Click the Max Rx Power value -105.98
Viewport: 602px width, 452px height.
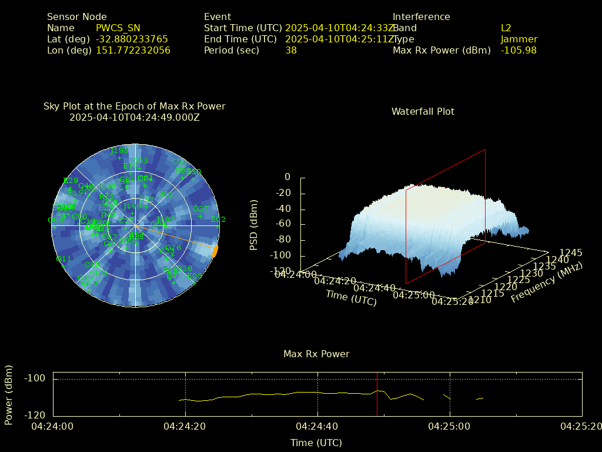click(x=519, y=50)
